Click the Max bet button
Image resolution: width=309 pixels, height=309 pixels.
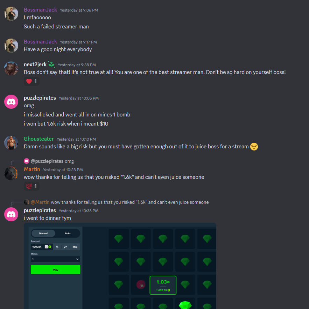[x=75, y=247]
